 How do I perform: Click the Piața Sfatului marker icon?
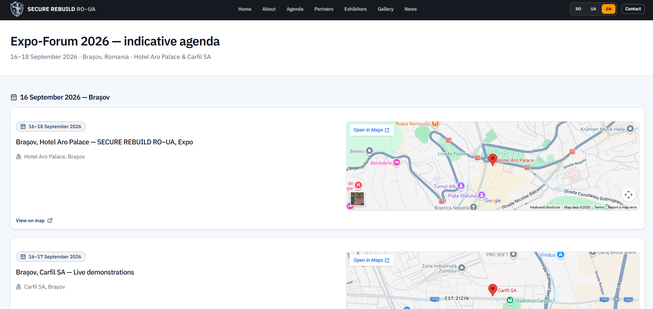click(x=482, y=195)
